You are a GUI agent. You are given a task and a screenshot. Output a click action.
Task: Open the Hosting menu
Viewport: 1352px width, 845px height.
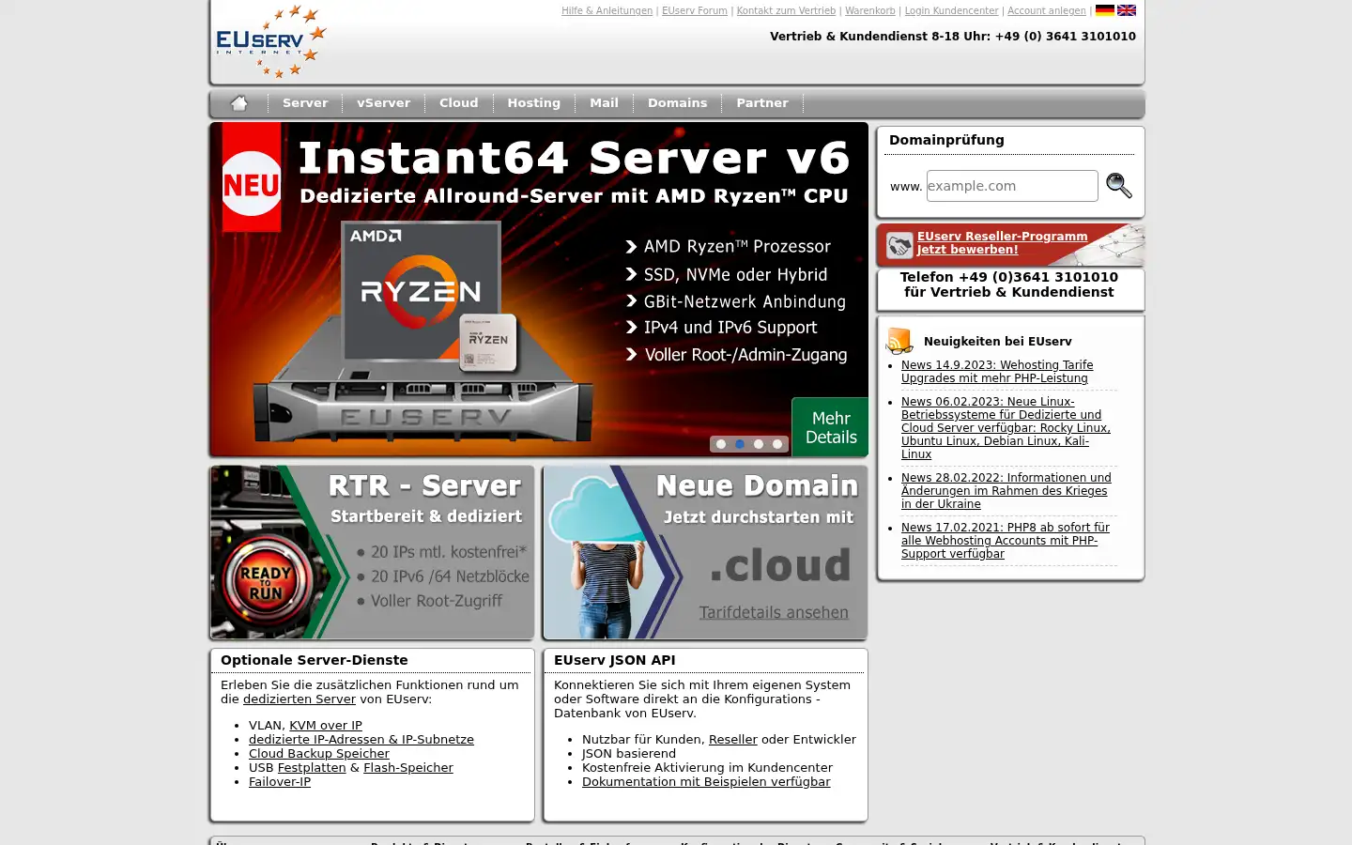[534, 103]
